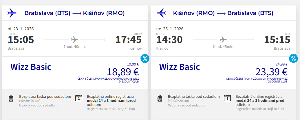
Task: Click the blue percent discount badge on the 18,89 € card
Action: pyautogui.click(x=145, y=59)
